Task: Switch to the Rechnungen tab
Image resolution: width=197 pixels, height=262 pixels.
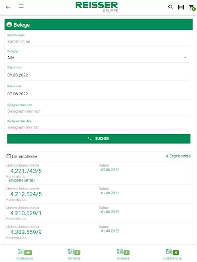Action: coord(25,254)
